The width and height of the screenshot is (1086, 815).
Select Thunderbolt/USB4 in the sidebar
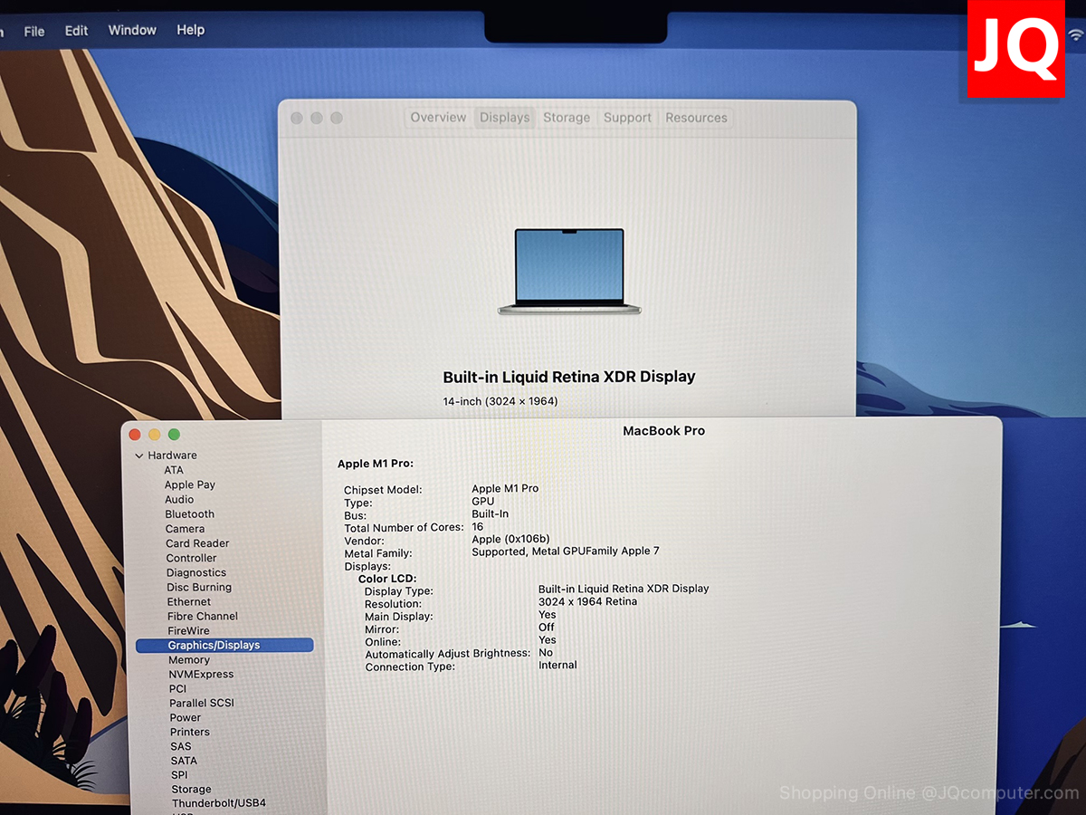point(219,803)
